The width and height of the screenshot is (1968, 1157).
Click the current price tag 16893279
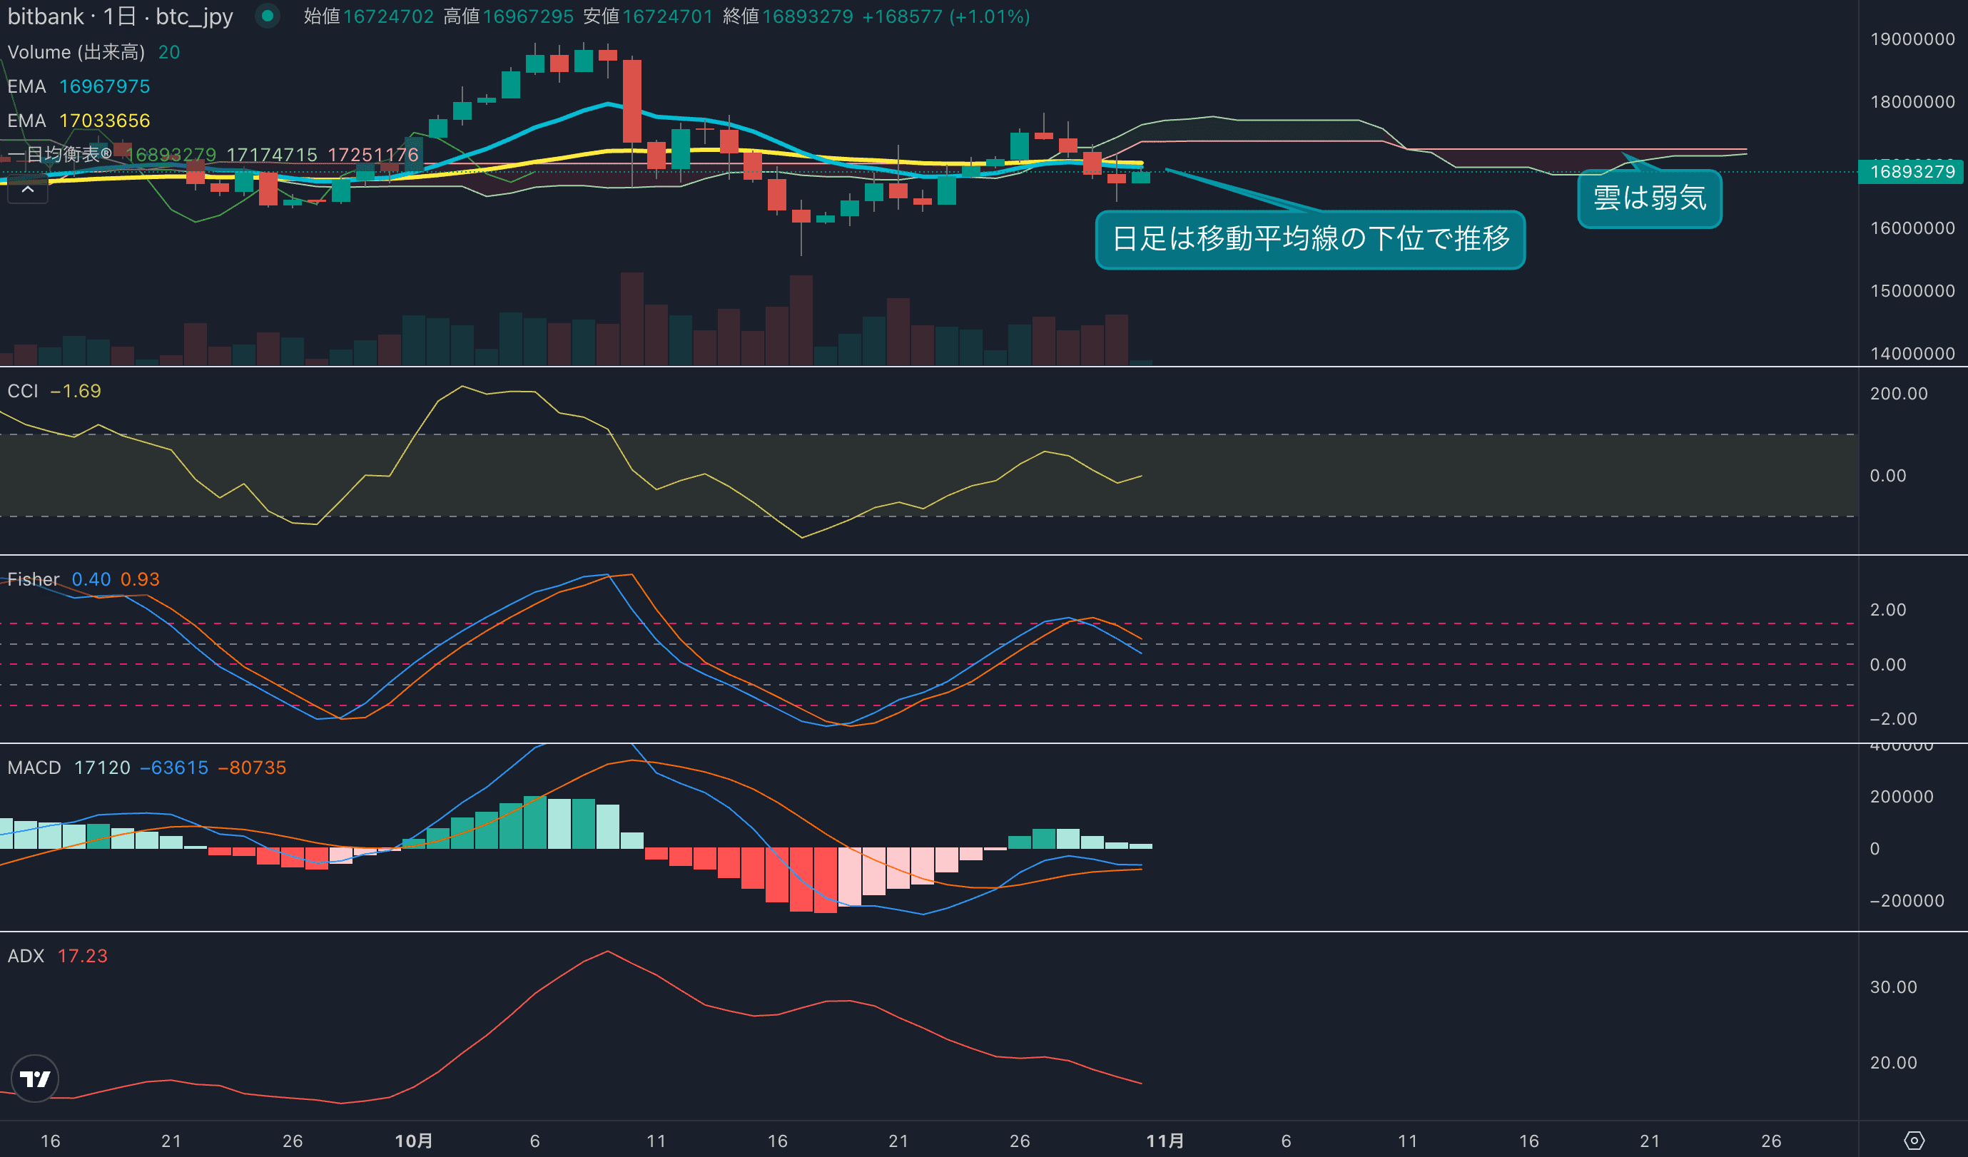coord(1911,172)
